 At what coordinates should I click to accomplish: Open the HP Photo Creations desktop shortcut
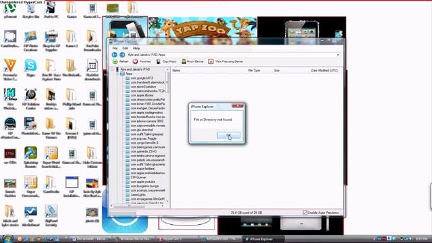click(x=30, y=40)
